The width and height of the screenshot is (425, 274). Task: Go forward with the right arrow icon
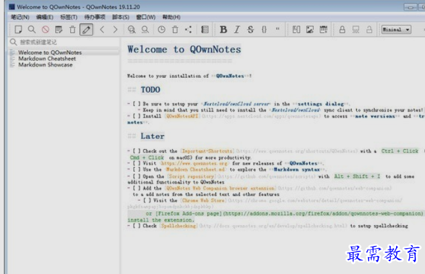(x=115, y=30)
